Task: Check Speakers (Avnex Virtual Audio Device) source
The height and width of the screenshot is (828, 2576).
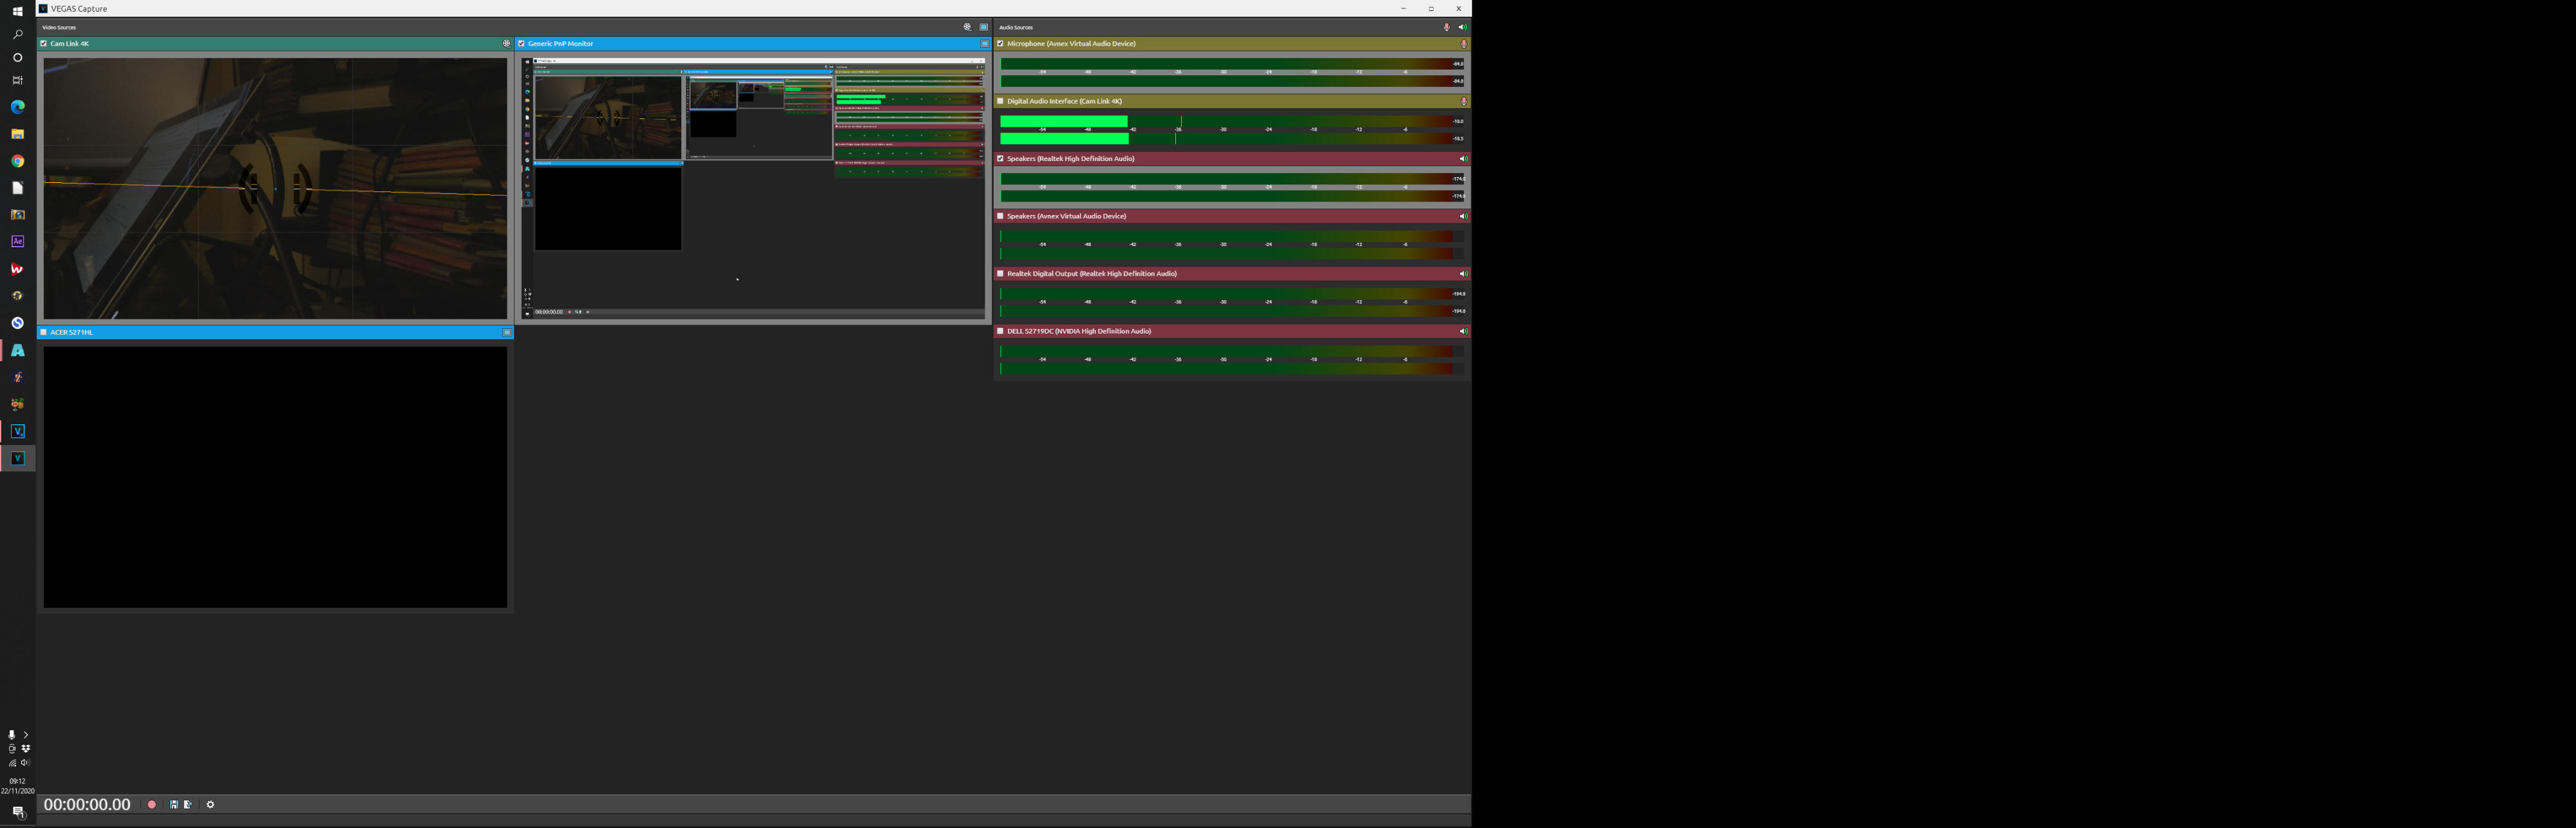Action: coord(1000,216)
